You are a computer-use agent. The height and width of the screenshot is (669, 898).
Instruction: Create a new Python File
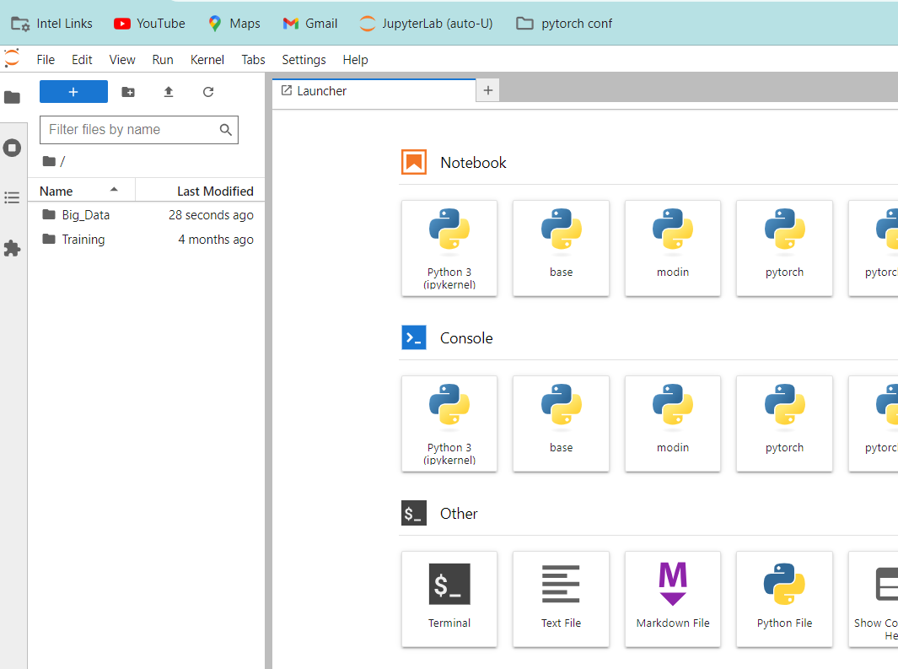[x=784, y=599]
